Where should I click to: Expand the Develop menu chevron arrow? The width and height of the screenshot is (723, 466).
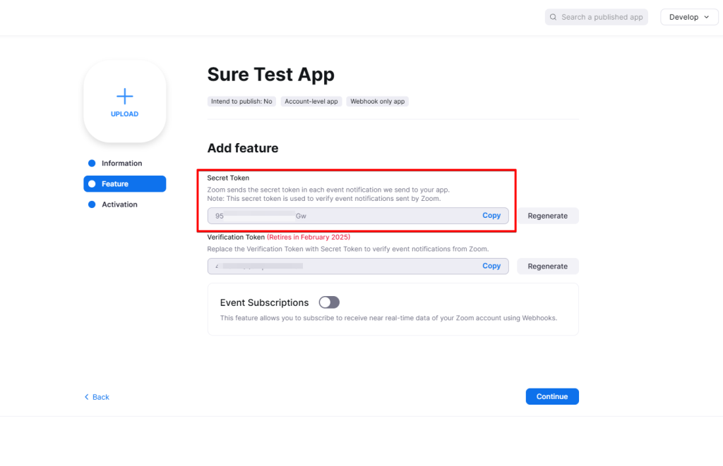[x=707, y=17]
